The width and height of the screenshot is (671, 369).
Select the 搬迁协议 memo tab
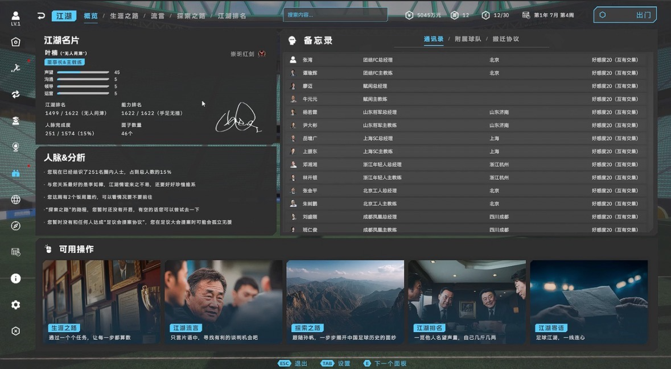pyautogui.click(x=505, y=39)
